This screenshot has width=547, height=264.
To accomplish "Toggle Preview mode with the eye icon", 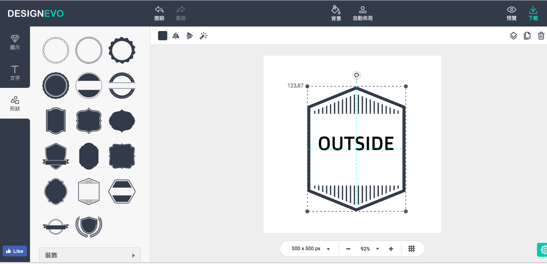I will pos(511,10).
